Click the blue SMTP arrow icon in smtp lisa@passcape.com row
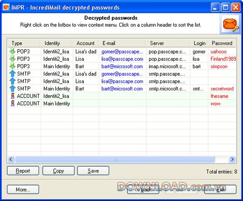 [12, 81]
